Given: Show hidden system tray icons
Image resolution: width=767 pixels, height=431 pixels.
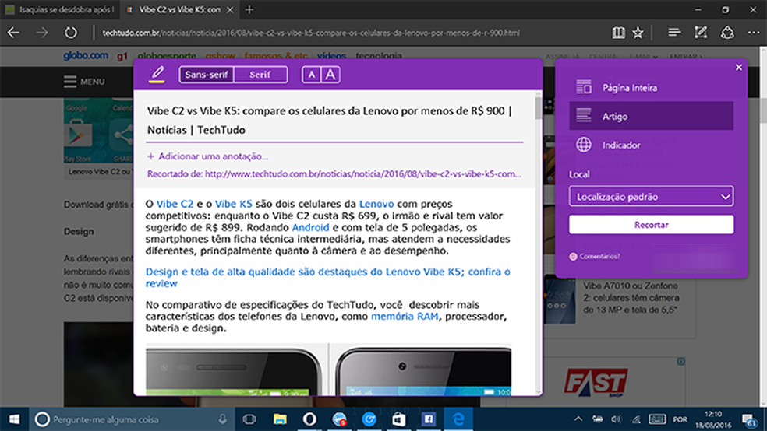Looking at the screenshot, I should pyautogui.click(x=578, y=419).
